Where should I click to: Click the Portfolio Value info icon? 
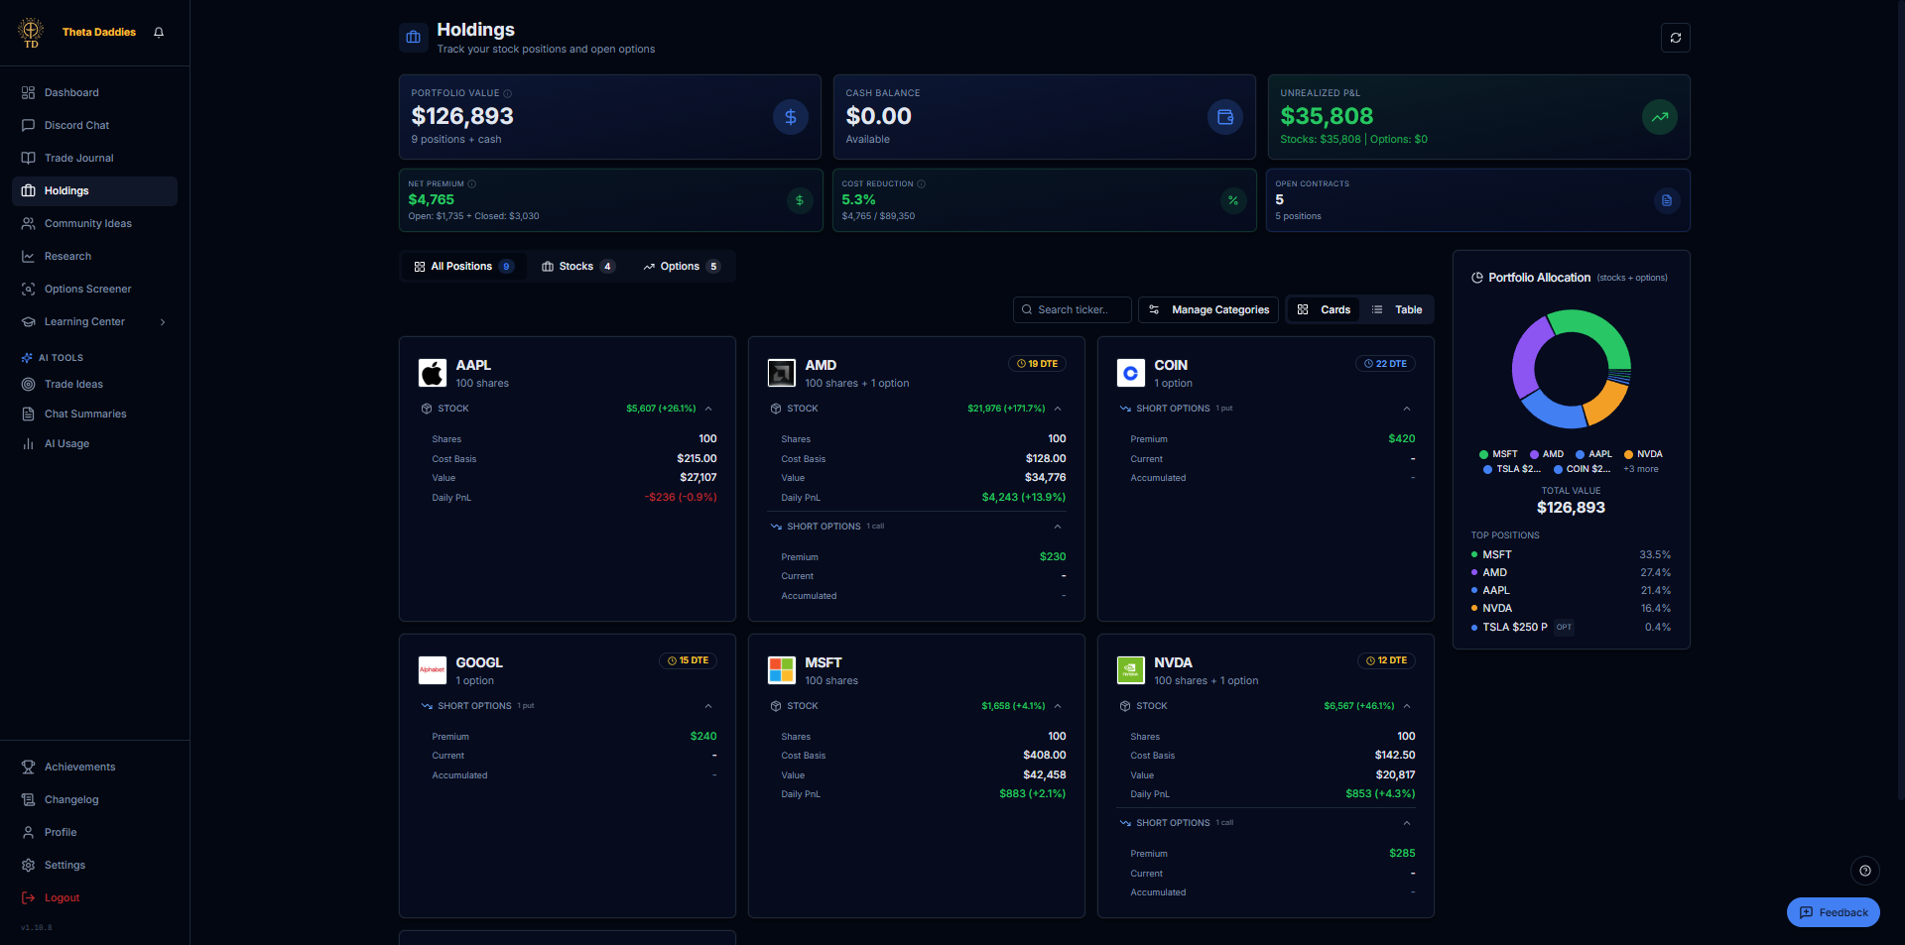(508, 93)
